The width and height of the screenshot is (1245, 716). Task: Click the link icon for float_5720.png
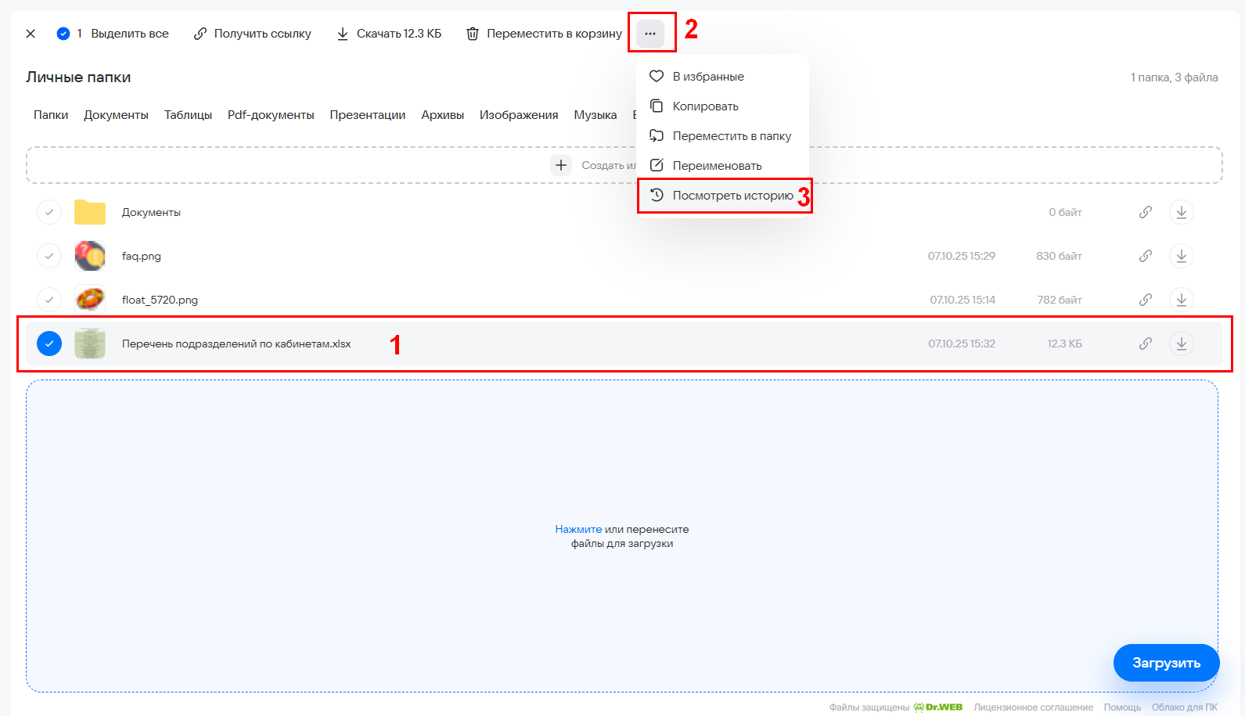click(1145, 300)
